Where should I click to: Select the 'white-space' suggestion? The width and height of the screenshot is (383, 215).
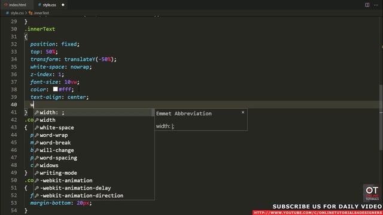coord(94,127)
